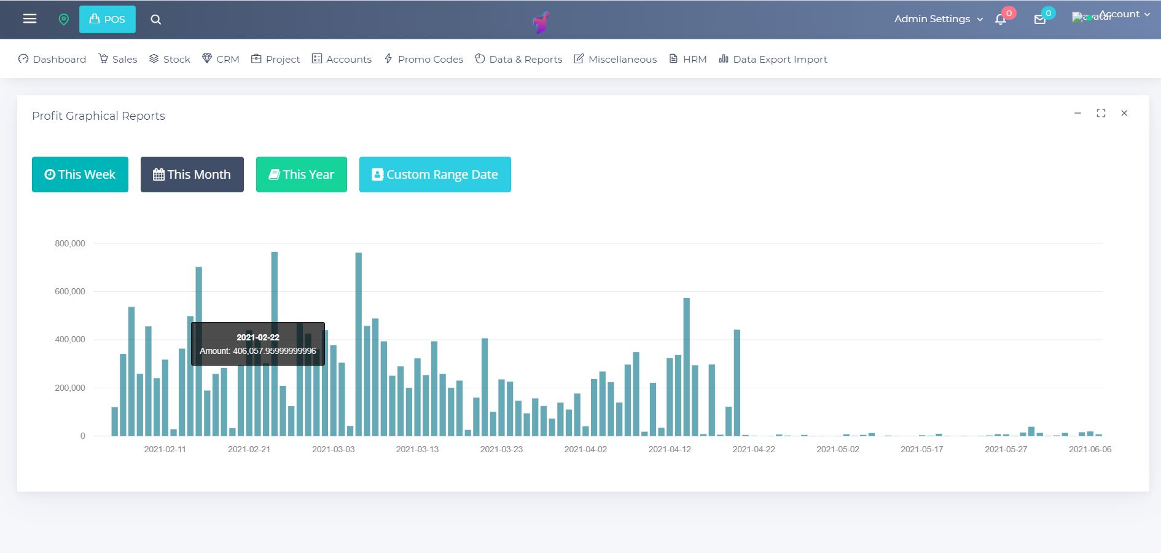
Task: Click the green location pin icon
Action: click(x=63, y=20)
